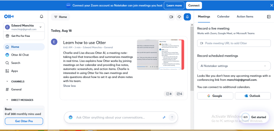Click the upload cloud icon
Image resolution: width=274 pixels, height=131 pixels.
pos(179,17)
